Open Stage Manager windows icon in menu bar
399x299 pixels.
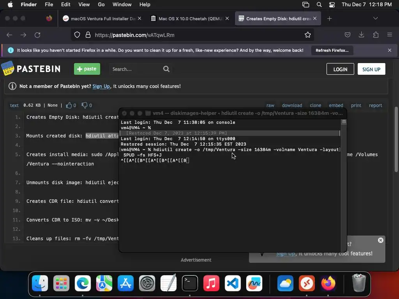click(x=305, y=5)
